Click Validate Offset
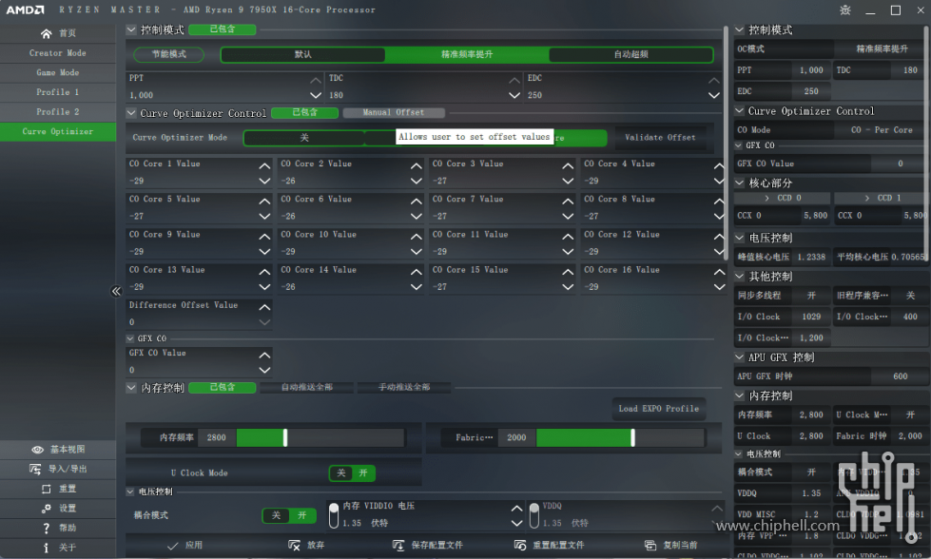The height and width of the screenshot is (559, 931). (x=660, y=138)
